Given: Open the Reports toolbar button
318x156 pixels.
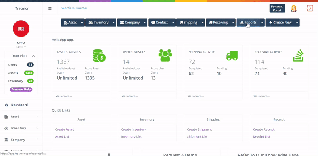Looking at the screenshot, I should pyautogui.click(x=248, y=23).
